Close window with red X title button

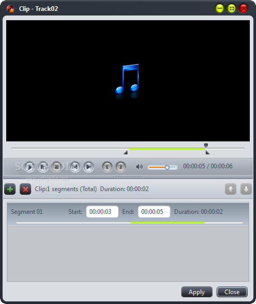pos(244,8)
